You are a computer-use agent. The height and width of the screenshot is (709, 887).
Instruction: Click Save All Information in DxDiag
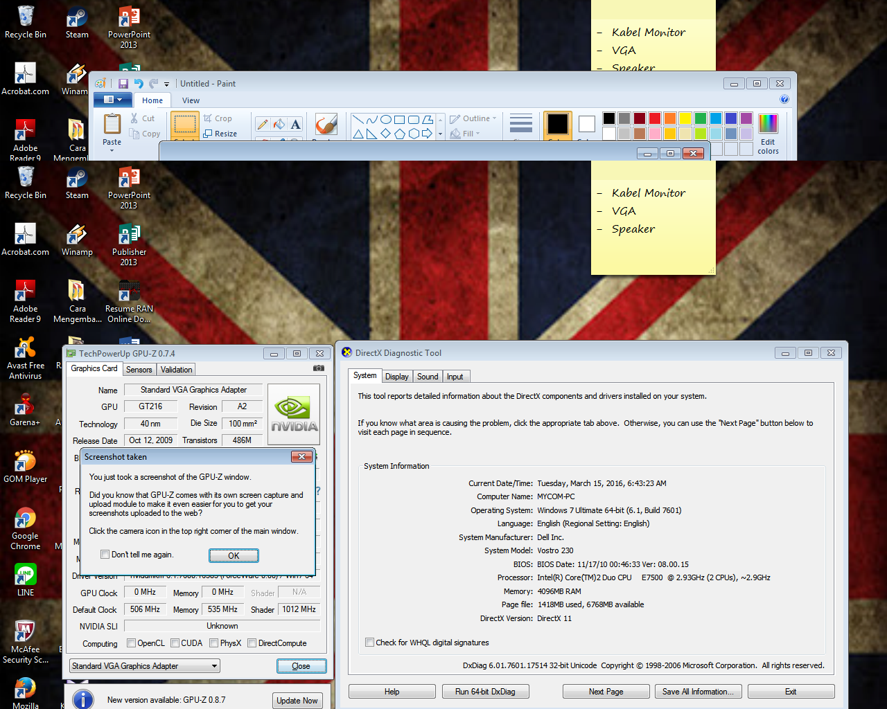point(699,691)
